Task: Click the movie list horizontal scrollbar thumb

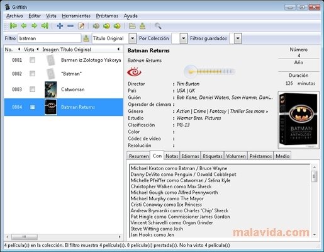Action: 25,237
